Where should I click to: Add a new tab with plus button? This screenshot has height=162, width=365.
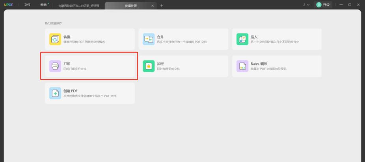pyautogui.click(x=162, y=6)
